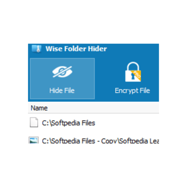
Task: Switch to the Encrypt File tab
Action: (132, 79)
